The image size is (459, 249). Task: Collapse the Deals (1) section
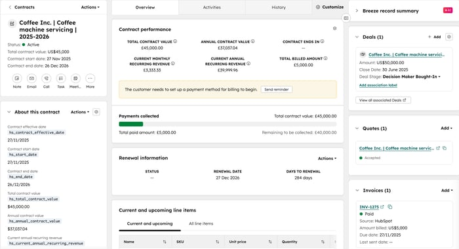tap(357, 37)
